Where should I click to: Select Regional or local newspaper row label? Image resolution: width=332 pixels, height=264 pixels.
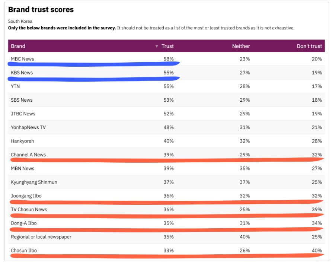[41, 237]
